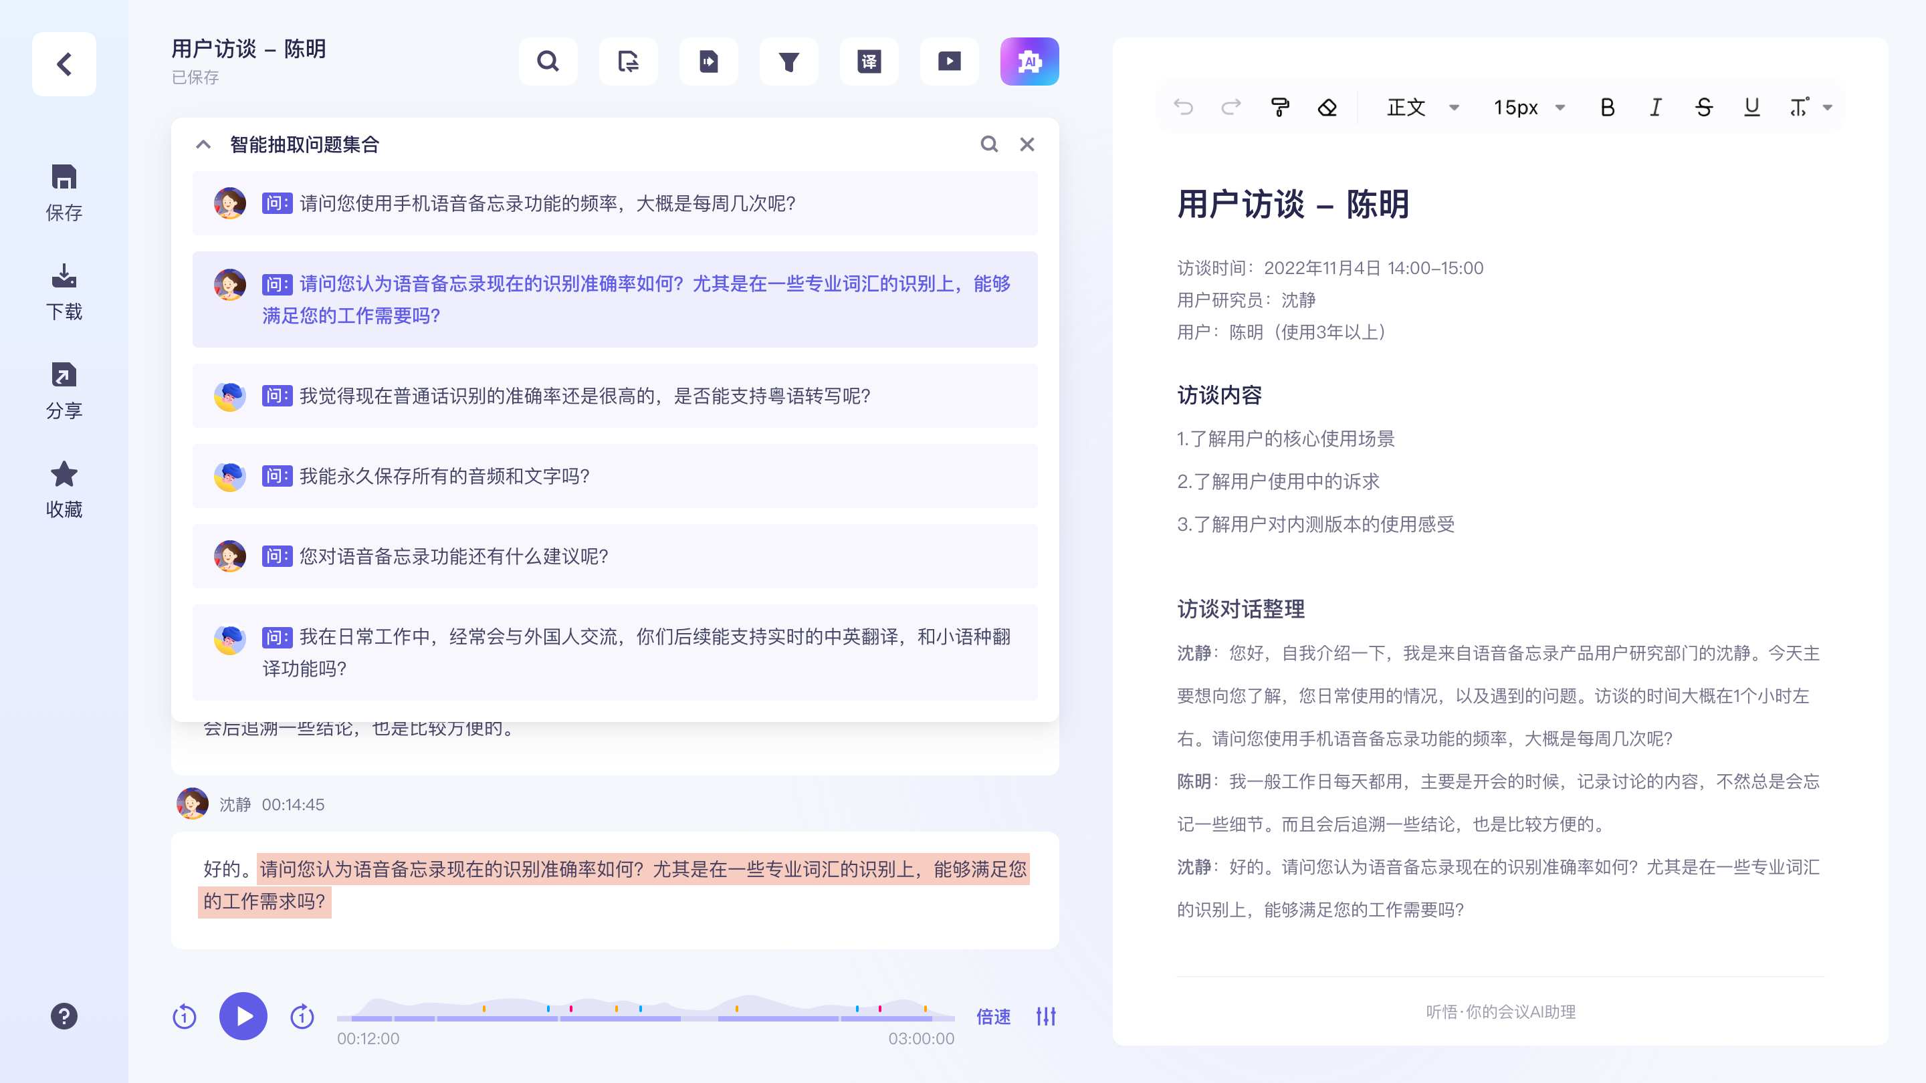Click the eraser clear-format icon
The height and width of the screenshot is (1083, 1926).
[x=1327, y=108]
